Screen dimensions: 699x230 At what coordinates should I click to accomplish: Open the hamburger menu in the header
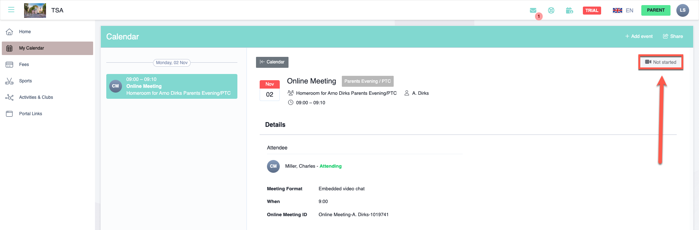pyautogui.click(x=11, y=10)
